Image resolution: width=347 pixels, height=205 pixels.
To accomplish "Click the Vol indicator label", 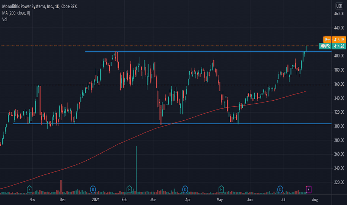I will [4, 19].
